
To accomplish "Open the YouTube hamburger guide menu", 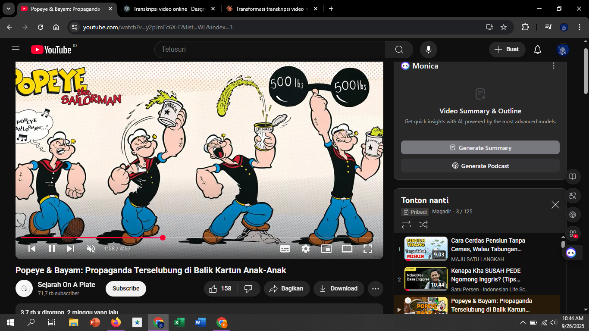I will tap(16, 50).
